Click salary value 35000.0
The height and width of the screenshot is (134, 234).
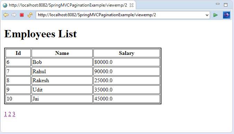tap(127, 90)
